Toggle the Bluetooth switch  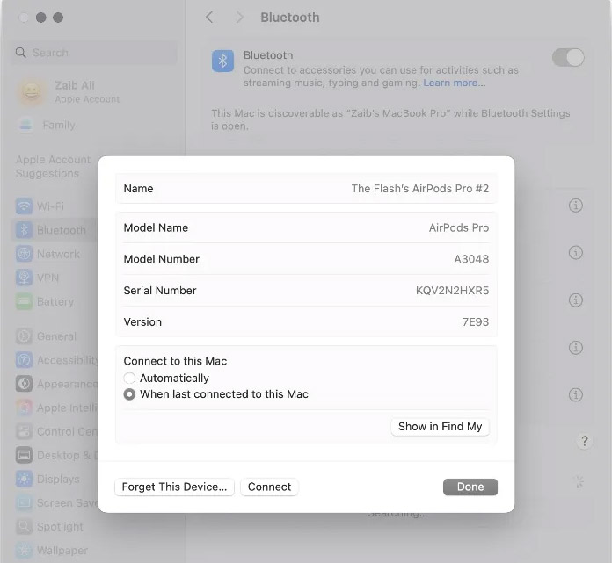(568, 58)
